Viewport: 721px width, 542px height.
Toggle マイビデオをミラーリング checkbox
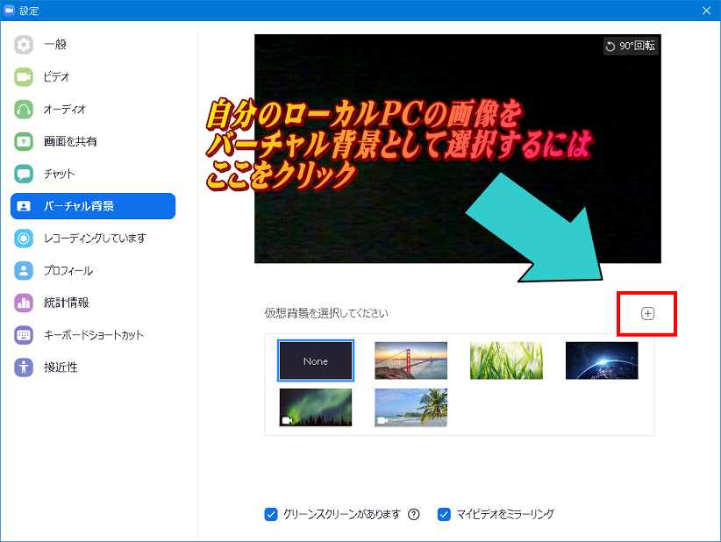point(444,514)
